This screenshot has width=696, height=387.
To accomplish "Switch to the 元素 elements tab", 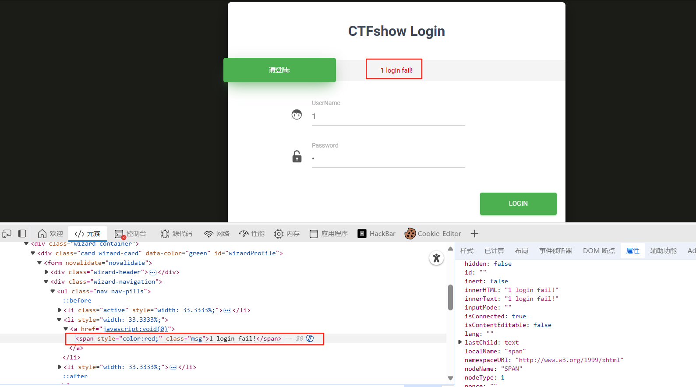I will click(88, 234).
